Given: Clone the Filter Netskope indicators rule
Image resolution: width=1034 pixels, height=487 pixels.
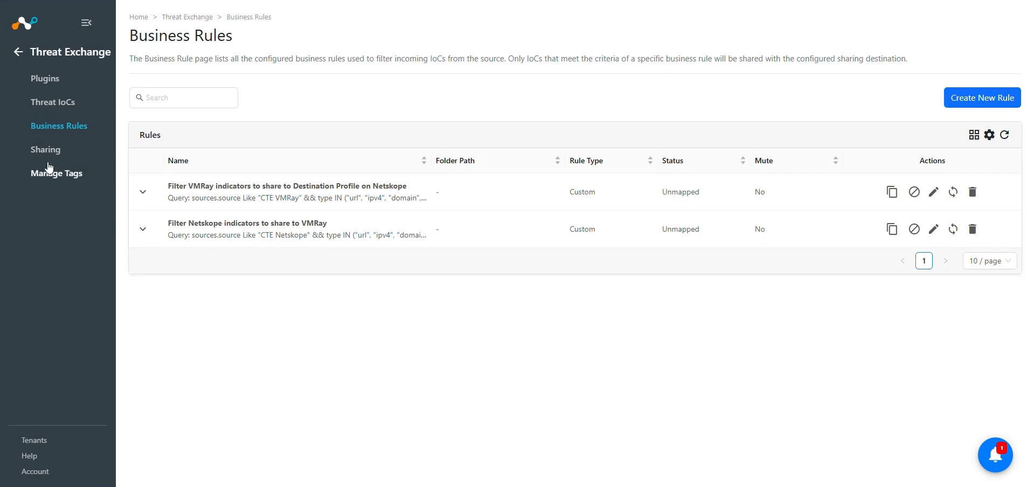Looking at the screenshot, I should tap(892, 229).
